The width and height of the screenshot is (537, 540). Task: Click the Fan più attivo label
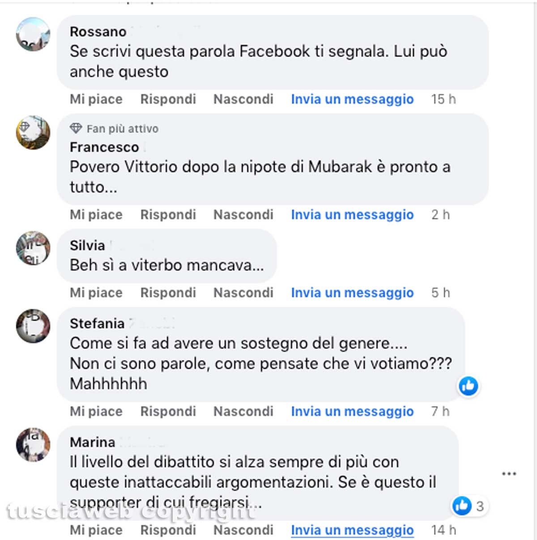(123, 129)
